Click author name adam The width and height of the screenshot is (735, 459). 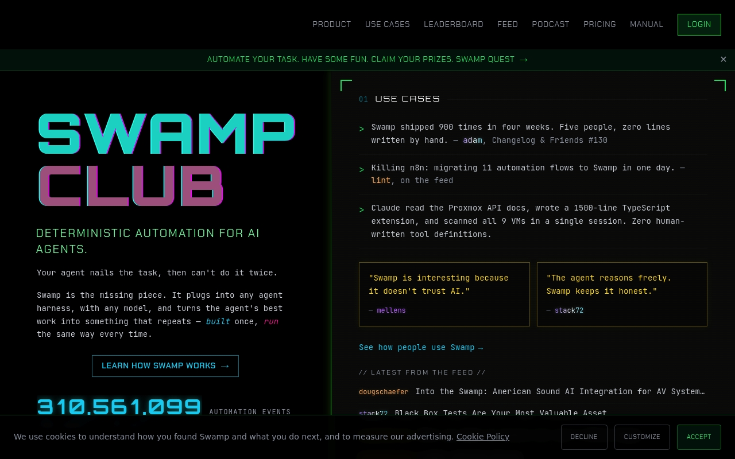click(x=473, y=141)
